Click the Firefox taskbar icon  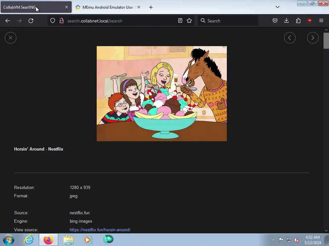point(49,240)
